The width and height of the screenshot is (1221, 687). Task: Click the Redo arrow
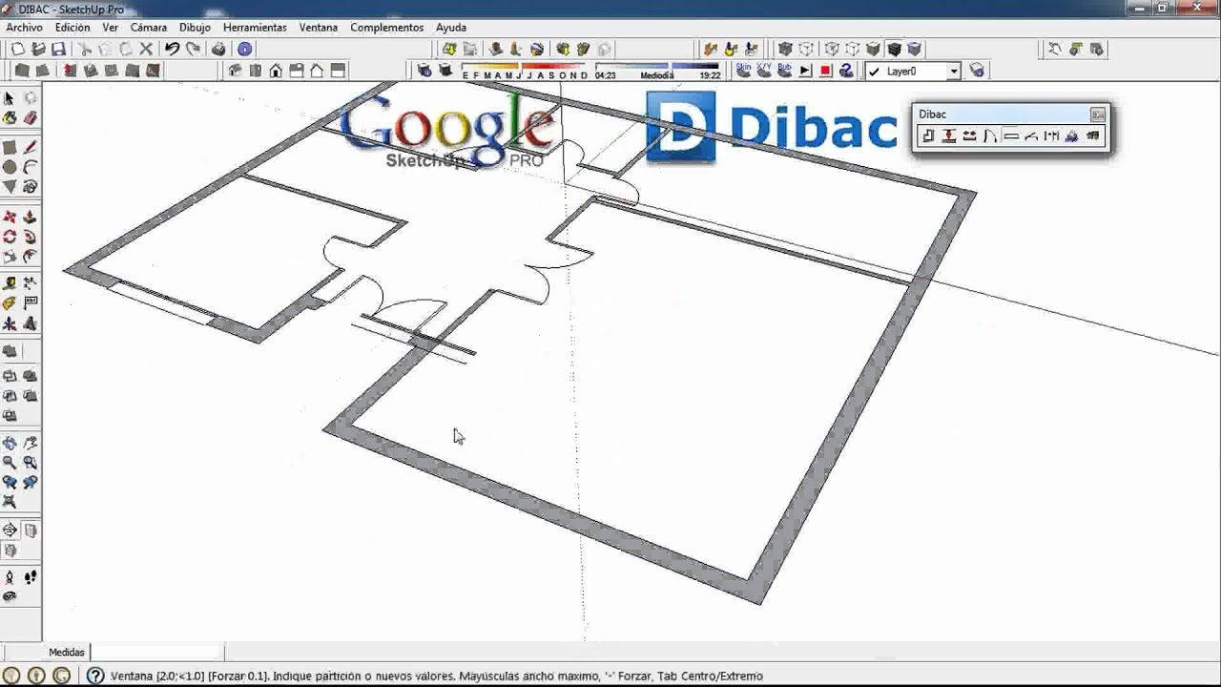click(x=193, y=49)
